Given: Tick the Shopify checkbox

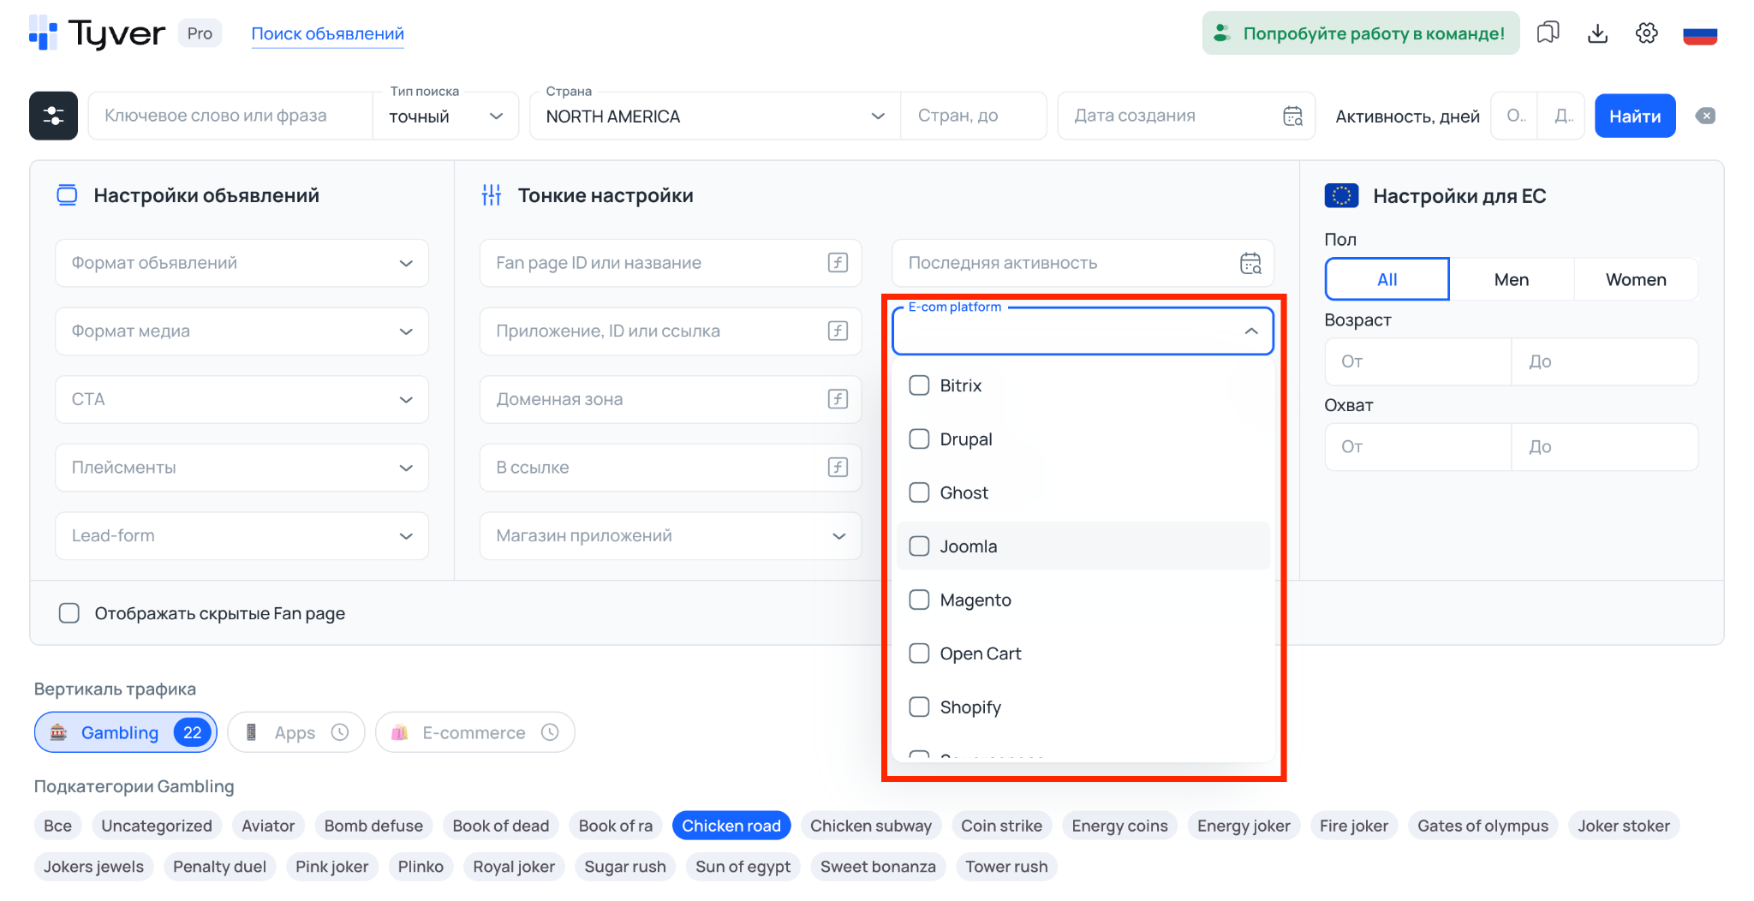Looking at the screenshot, I should (x=919, y=707).
